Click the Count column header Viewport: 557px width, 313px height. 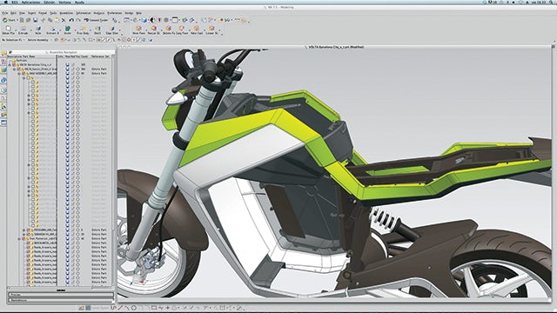coord(84,57)
